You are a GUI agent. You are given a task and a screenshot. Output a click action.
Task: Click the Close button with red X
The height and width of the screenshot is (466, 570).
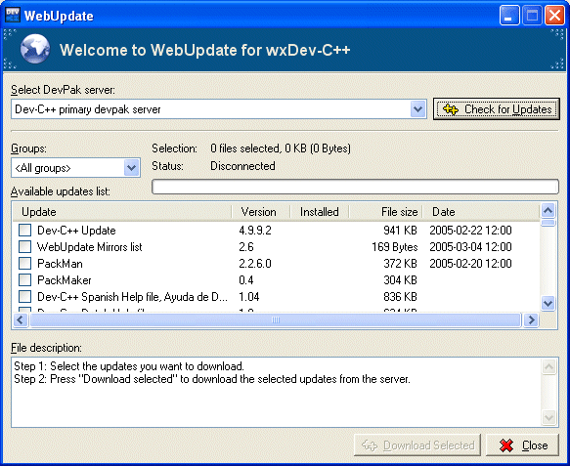522,445
